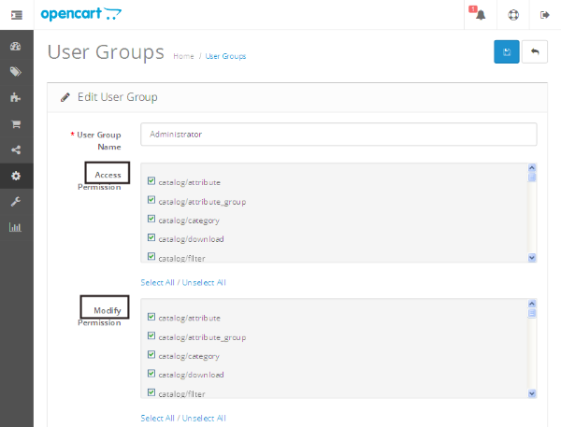Click the Edit User Group pencil icon
The image size is (561, 427).
click(x=65, y=97)
